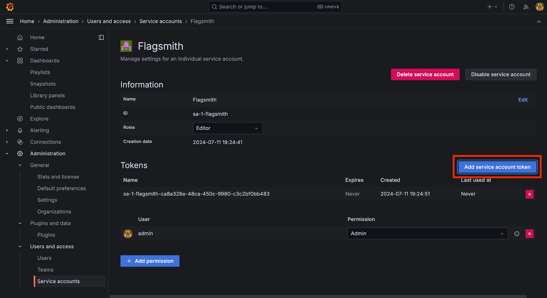Click the sa-1-flagsmith ID value

pyautogui.click(x=210, y=114)
